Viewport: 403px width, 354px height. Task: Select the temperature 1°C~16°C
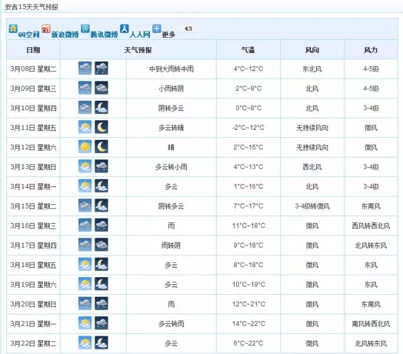[x=249, y=186]
